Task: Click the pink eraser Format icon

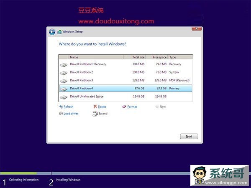Action: pyautogui.click(x=124, y=107)
